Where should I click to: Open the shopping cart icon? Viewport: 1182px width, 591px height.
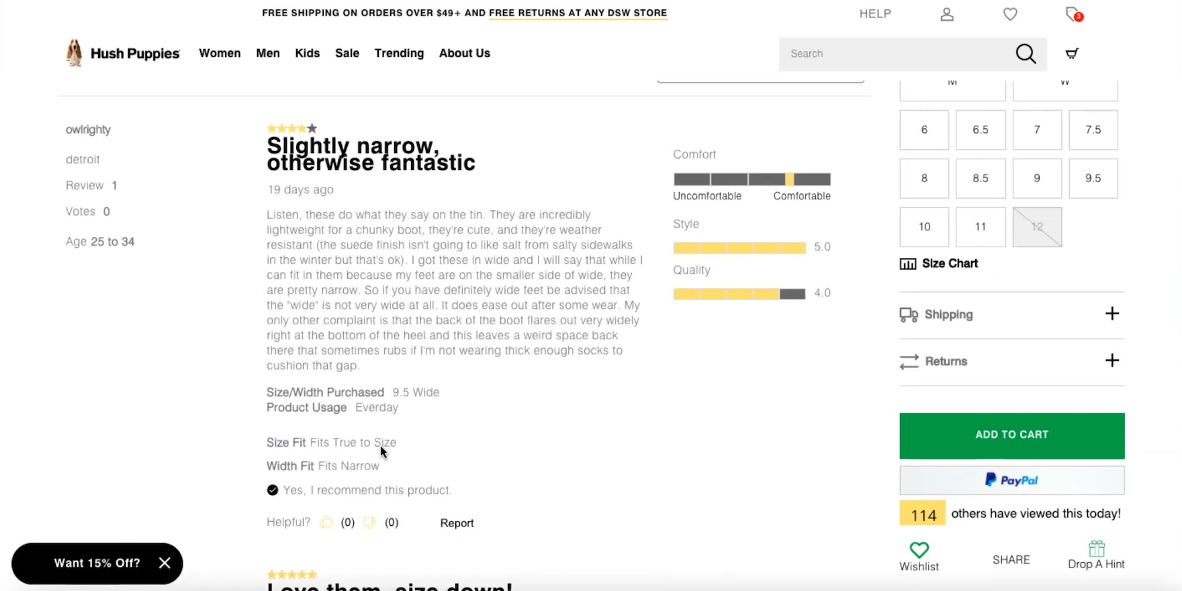[x=1072, y=54]
